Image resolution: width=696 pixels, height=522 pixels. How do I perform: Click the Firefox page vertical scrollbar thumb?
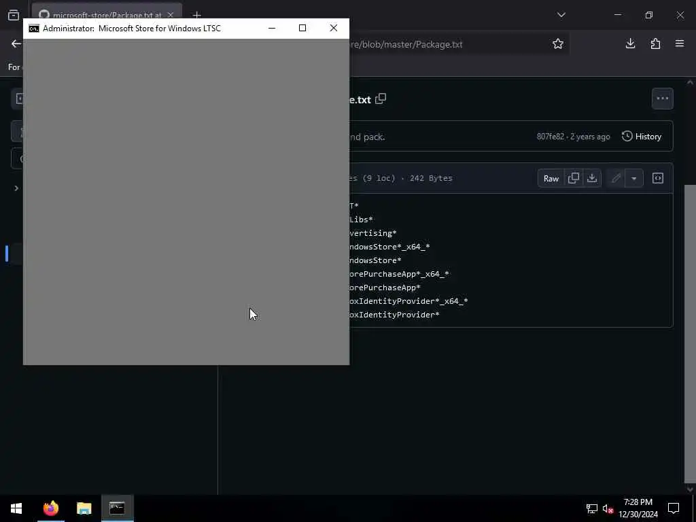click(690, 333)
